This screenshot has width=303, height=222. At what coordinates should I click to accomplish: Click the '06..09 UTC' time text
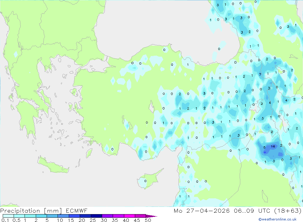[x=252, y=210]
